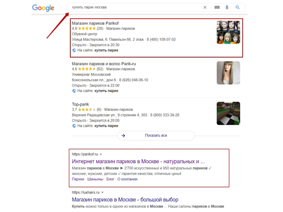
Task: Open the on-screen keyboard icon
Action: click(x=217, y=7)
